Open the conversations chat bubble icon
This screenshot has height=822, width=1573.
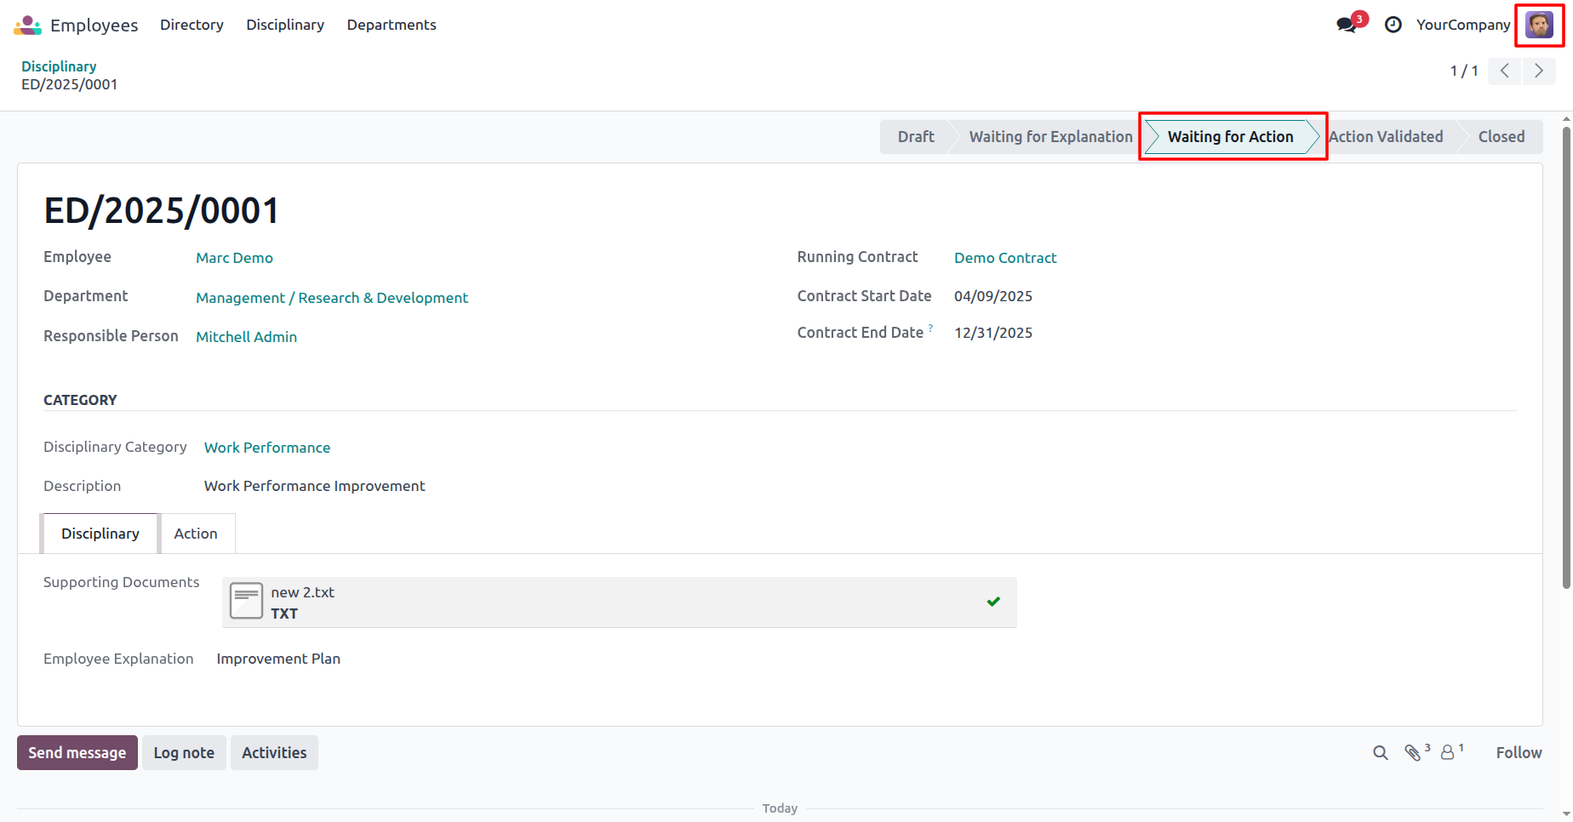(x=1347, y=25)
